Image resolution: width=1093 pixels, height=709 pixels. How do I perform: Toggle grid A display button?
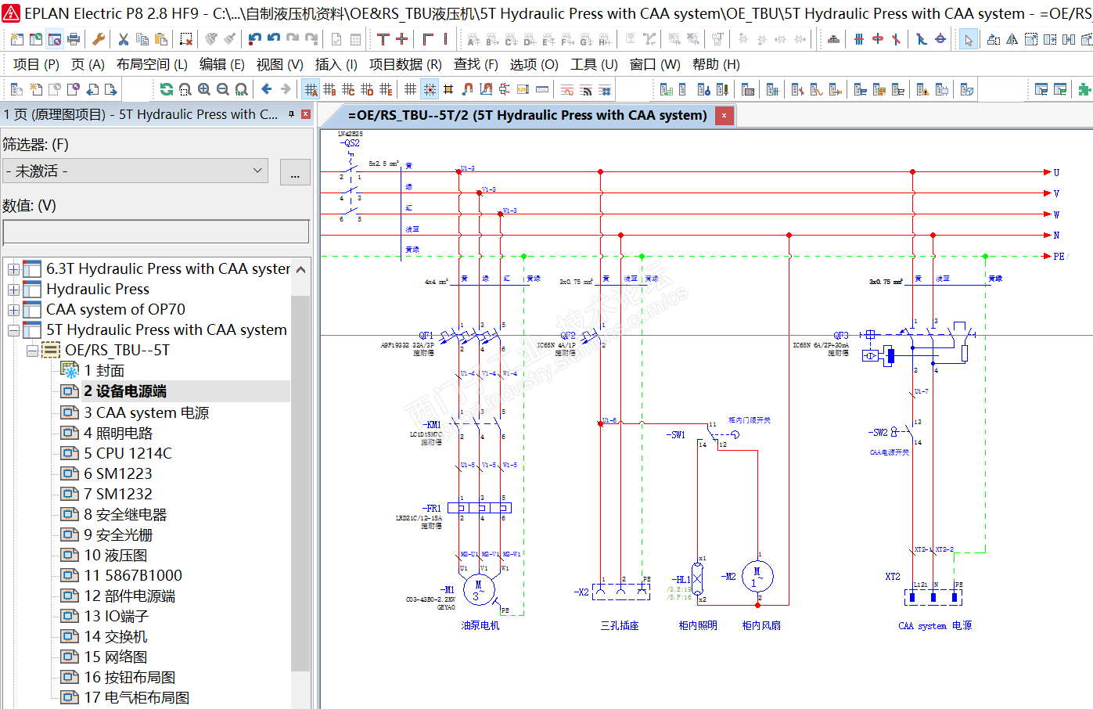tap(311, 89)
